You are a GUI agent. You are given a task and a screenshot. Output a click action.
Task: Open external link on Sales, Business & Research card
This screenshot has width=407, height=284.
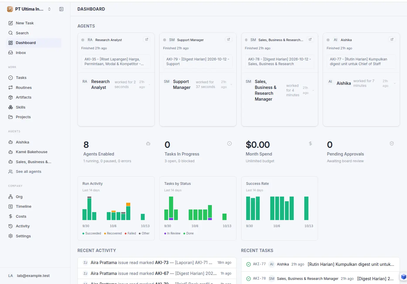pos(310,40)
